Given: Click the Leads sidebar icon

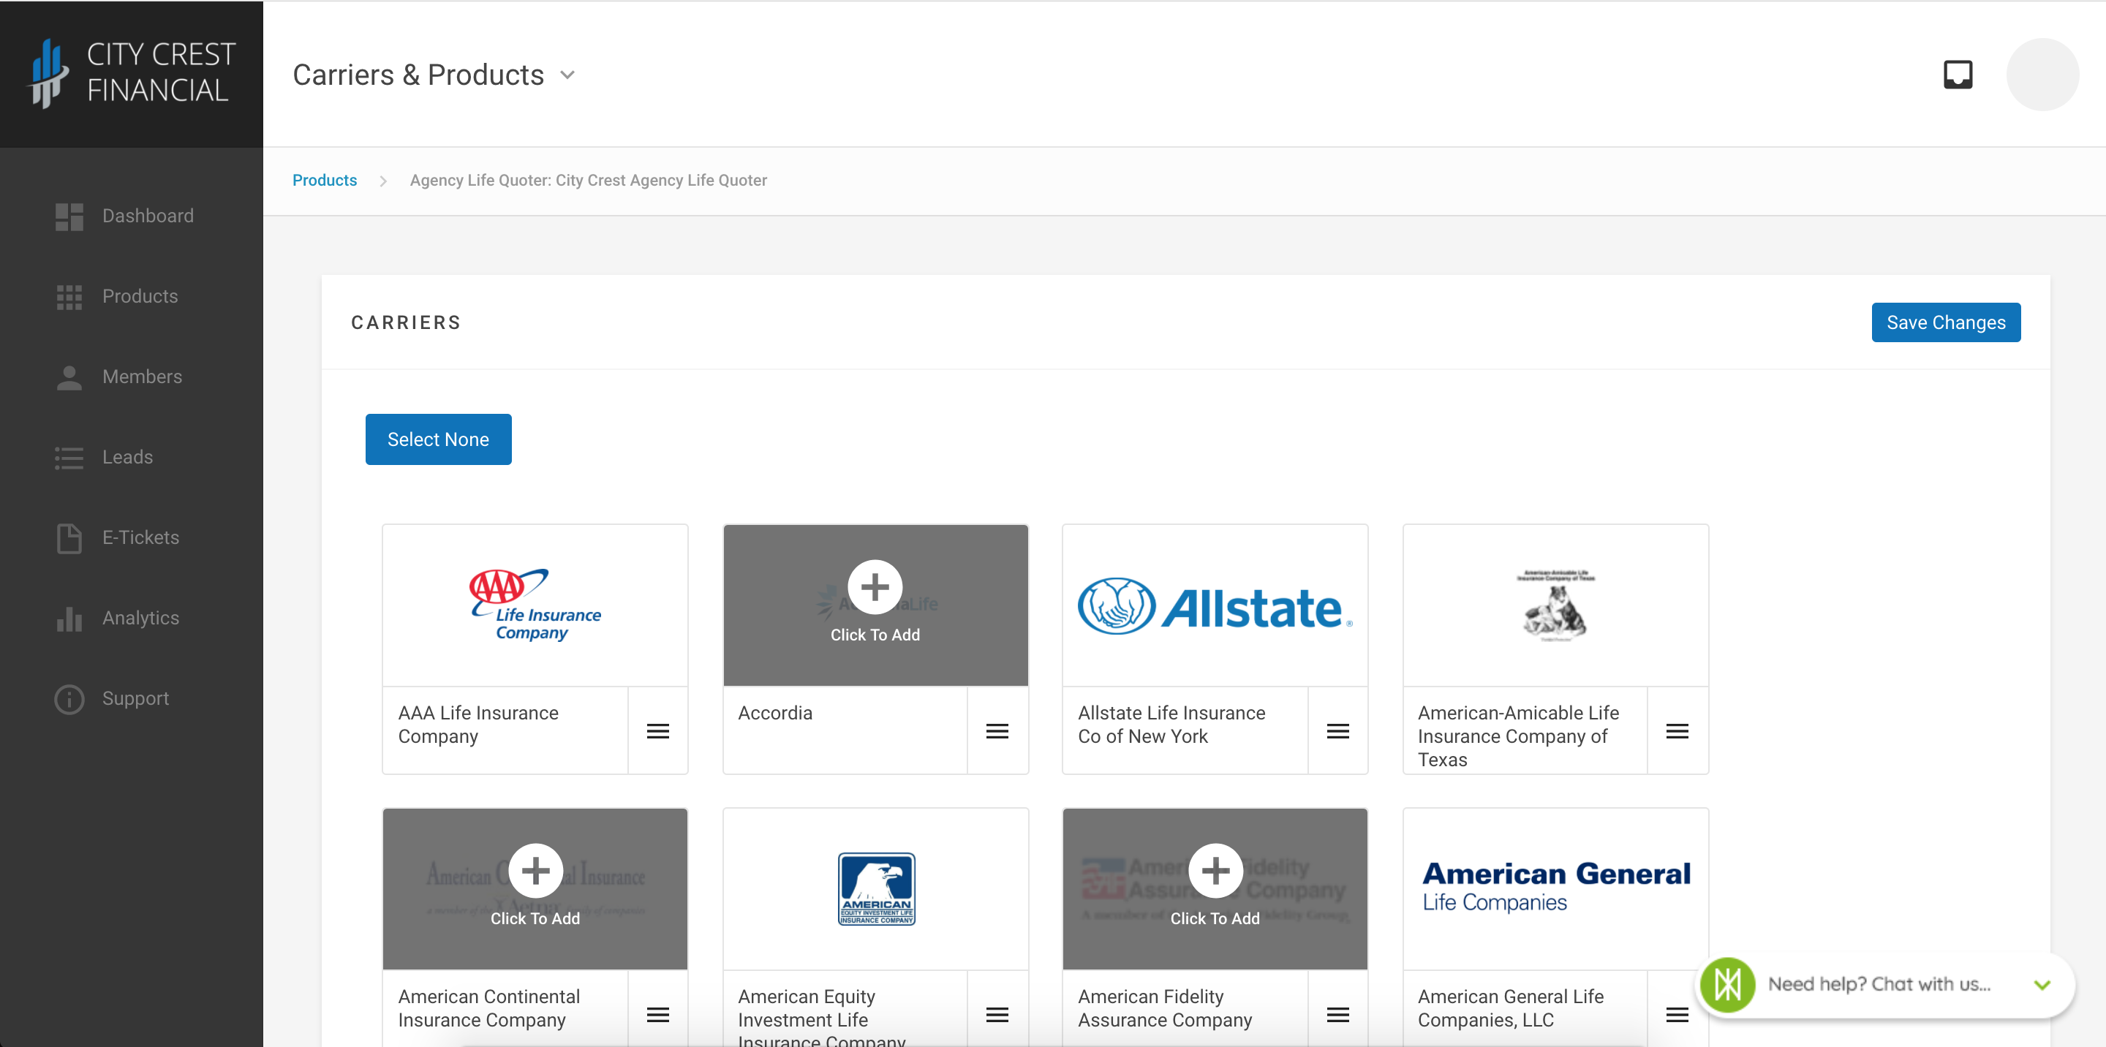Looking at the screenshot, I should pyautogui.click(x=69, y=458).
